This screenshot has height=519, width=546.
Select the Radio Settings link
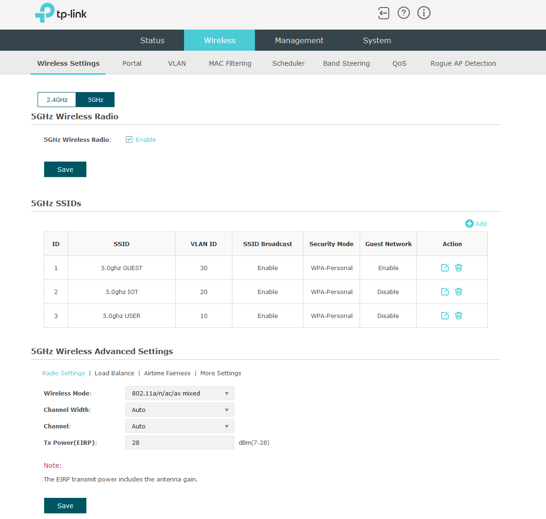63,373
